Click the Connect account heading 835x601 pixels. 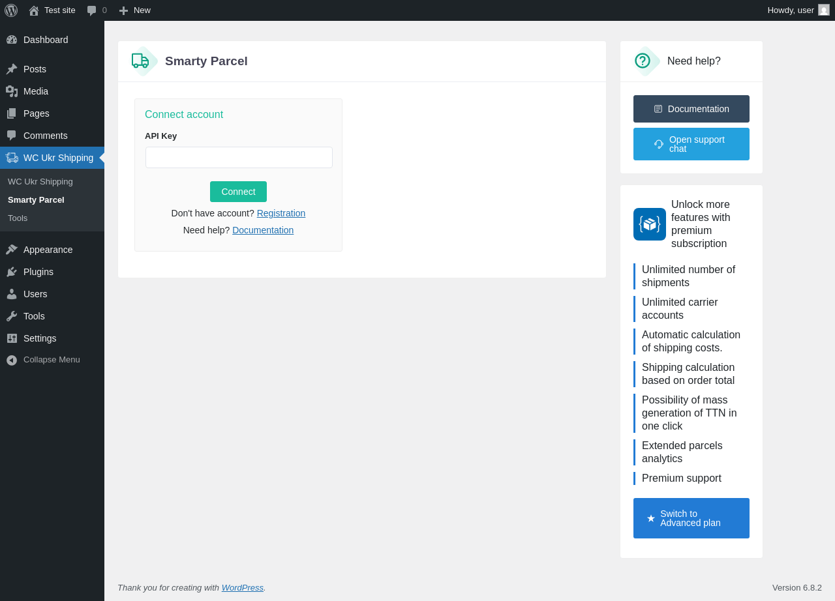184,115
